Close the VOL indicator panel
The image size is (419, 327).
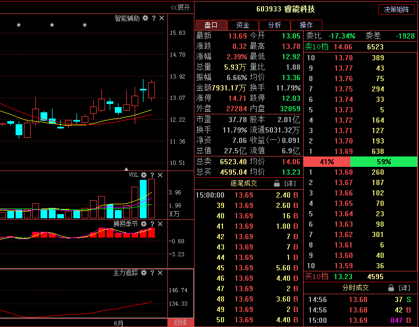pos(160,175)
